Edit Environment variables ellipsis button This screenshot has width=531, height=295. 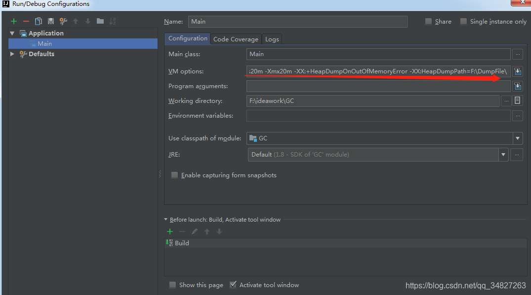(x=518, y=116)
